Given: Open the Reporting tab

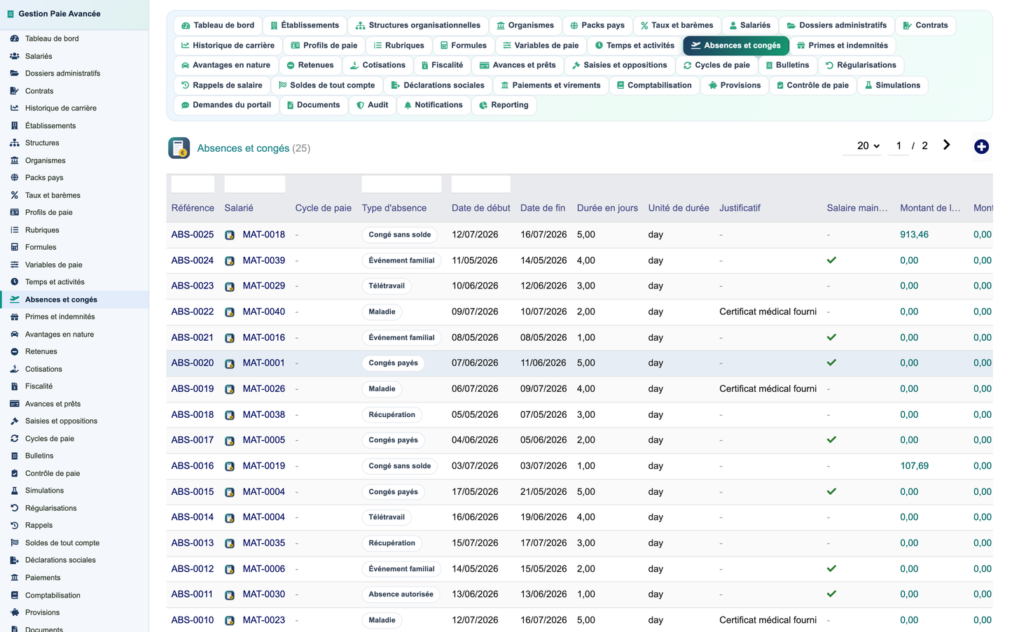Looking at the screenshot, I should [504, 105].
